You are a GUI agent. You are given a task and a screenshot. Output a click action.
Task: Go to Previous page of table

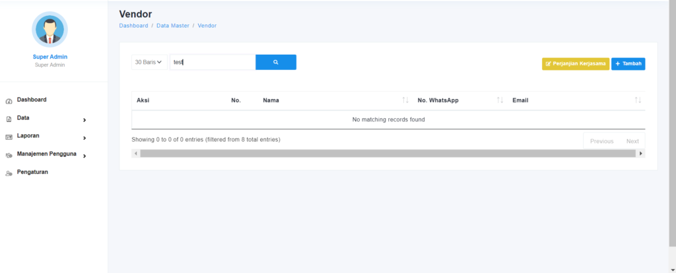[602, 141]
